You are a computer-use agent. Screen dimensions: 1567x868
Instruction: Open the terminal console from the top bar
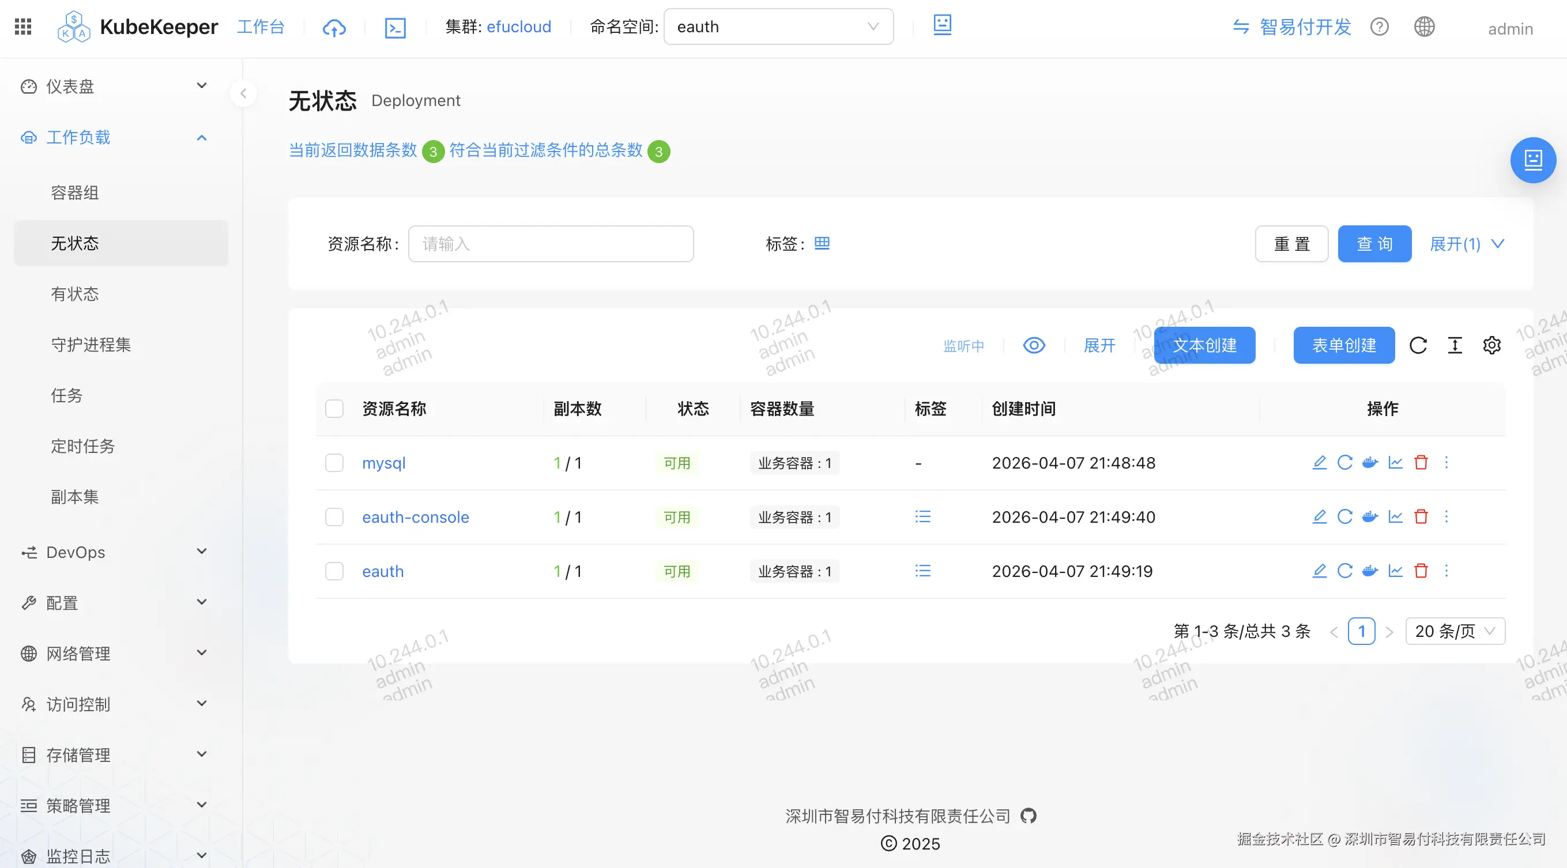point(395,27)
